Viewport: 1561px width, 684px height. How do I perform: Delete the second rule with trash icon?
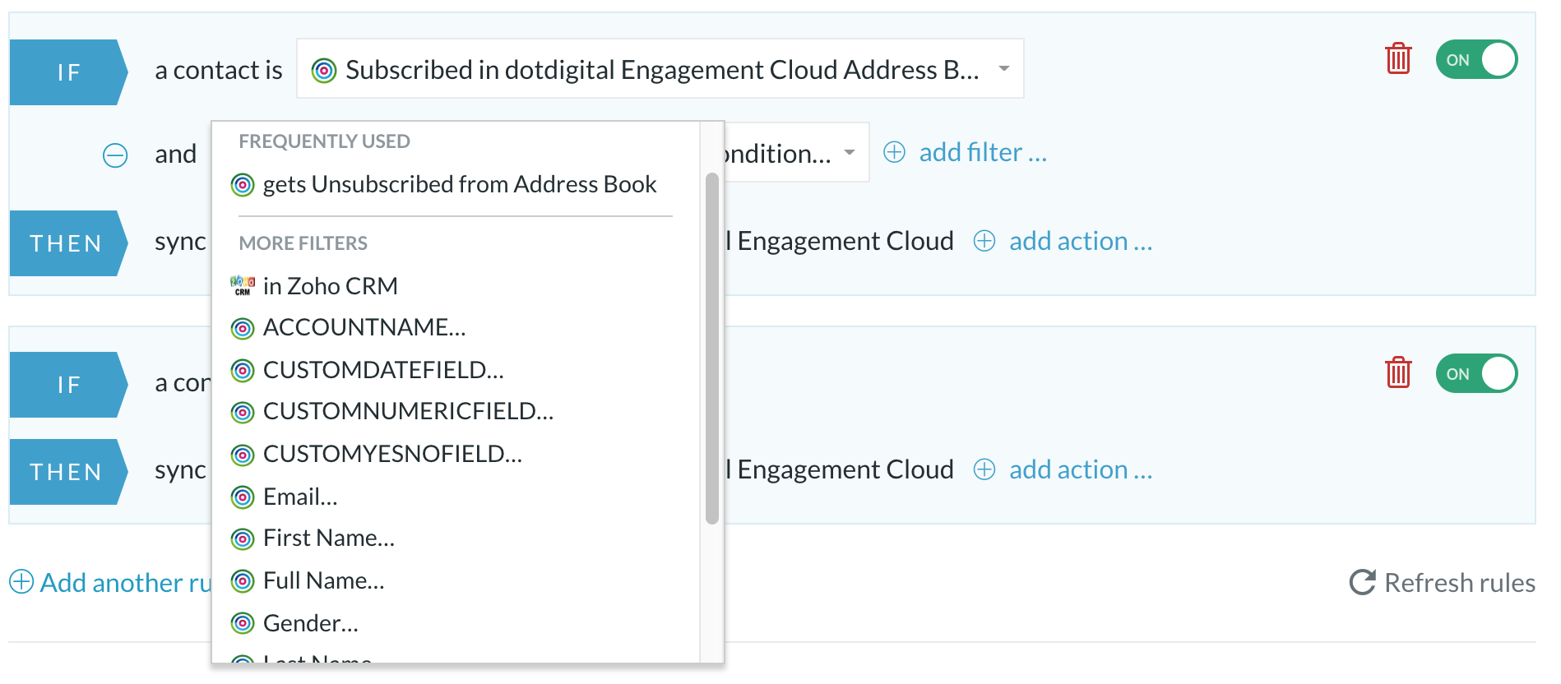click(1398, 372)
